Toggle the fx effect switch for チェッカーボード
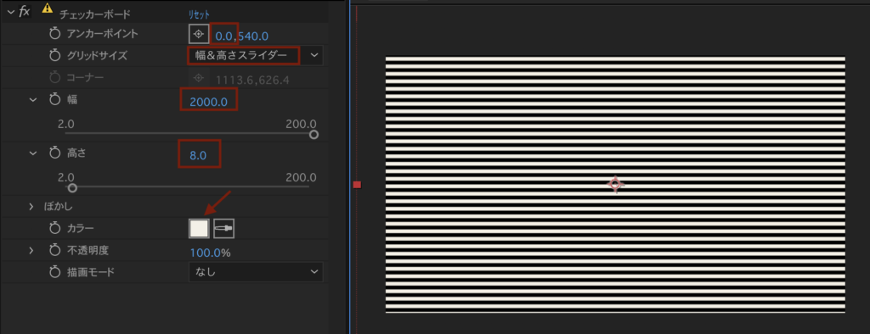This screenshot has height=334, width=870. [25, 12]
